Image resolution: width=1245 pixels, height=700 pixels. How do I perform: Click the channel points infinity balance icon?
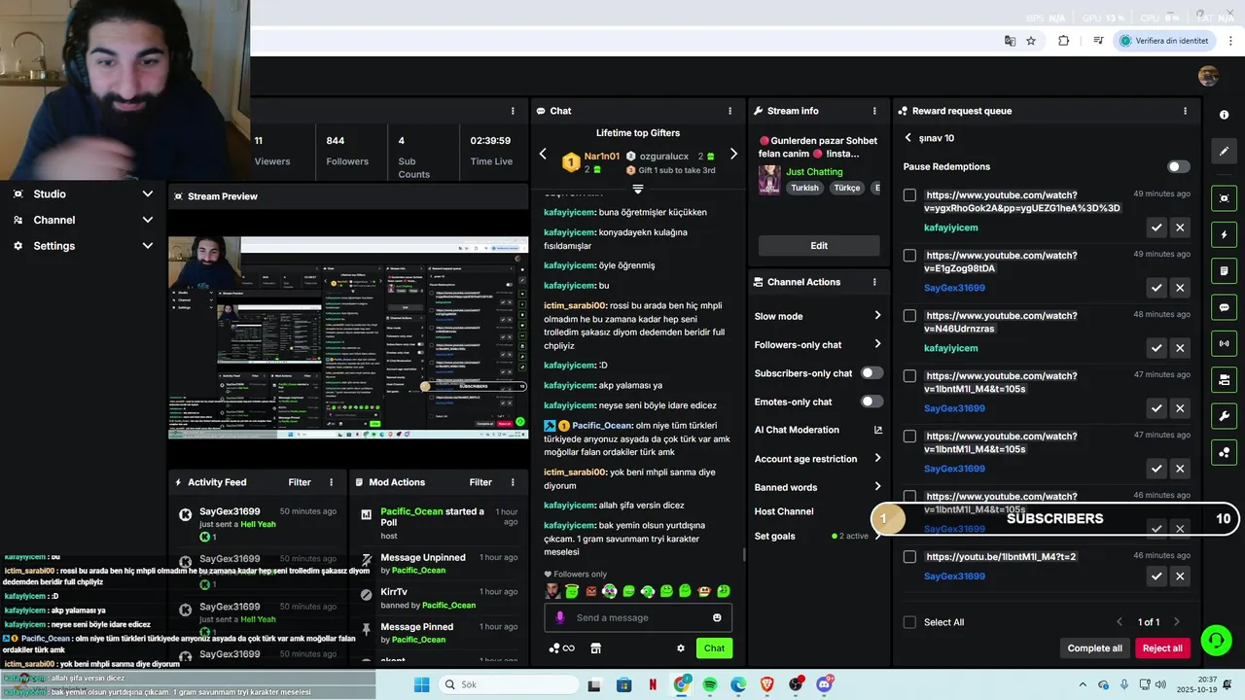click(562, 648)
